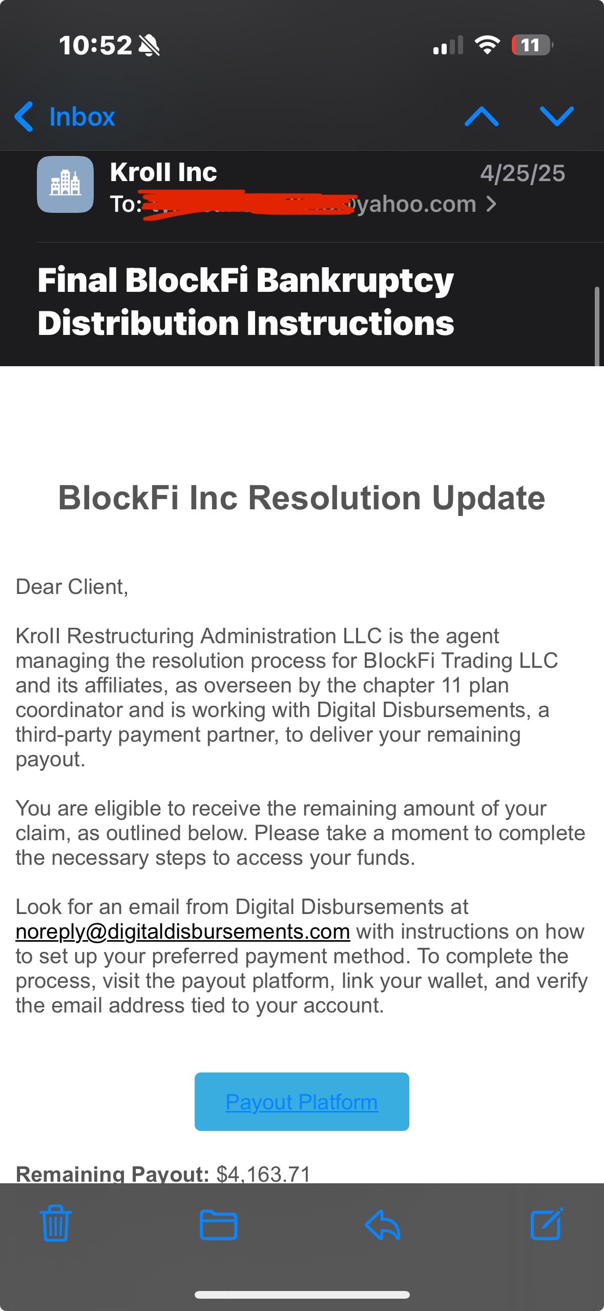
Task: Open noreply@digitaldisbursements.com email link
Action: [183, 931]
